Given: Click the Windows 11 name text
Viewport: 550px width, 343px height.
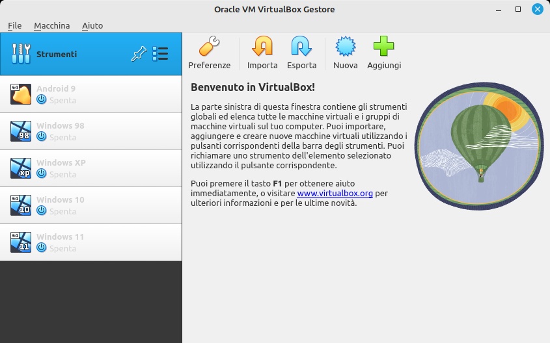Looking at the screenshot, I should [61, 237].
